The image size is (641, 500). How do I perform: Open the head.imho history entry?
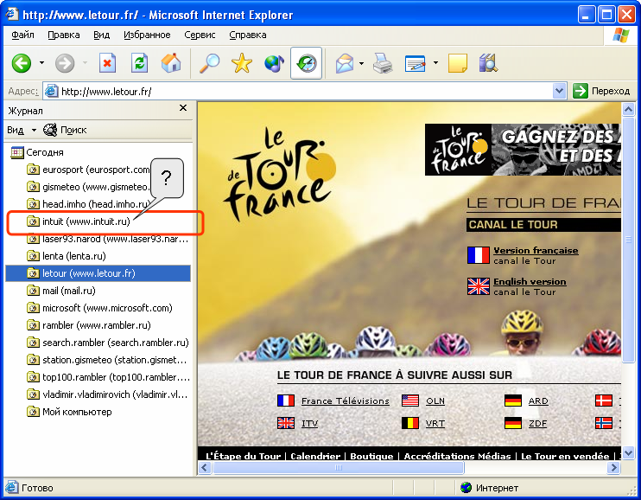point(88,204)
